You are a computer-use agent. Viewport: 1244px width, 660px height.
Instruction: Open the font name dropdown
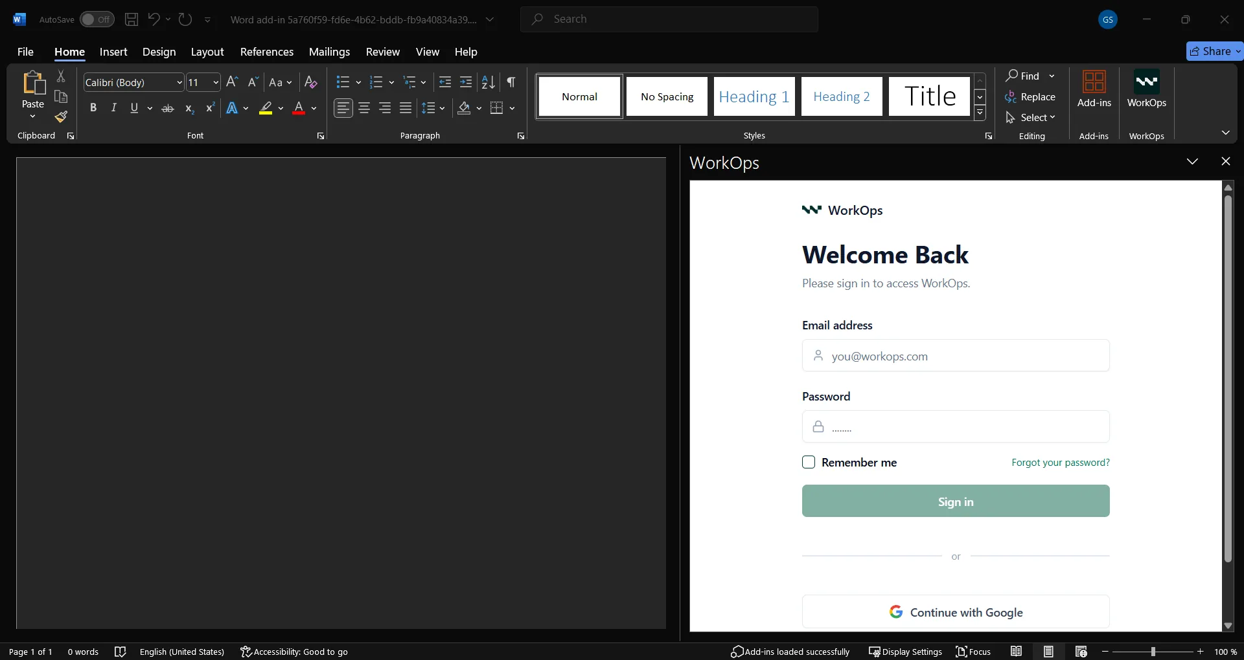pyautogui.click(x=179, y=83)
